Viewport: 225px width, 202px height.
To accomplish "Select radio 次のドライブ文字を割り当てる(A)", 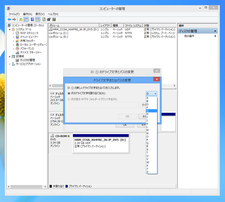I will [69, 93].
